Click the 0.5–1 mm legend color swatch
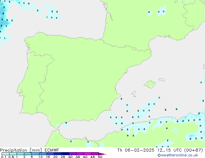 (x=13, y=154)
